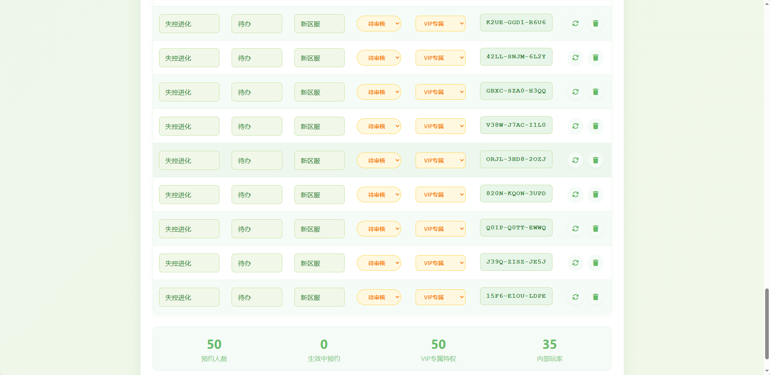The image size is (770, 375).
Task: Click the code field starting with ORJL
Action: [x=516, y=159]
